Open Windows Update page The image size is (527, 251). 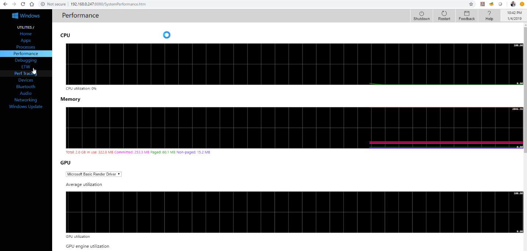pyautogui.click(x=26, y=107)
